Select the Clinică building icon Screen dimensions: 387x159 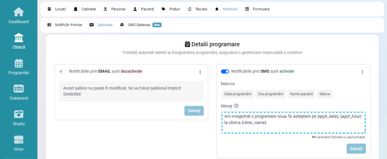(x=19, y=38)
